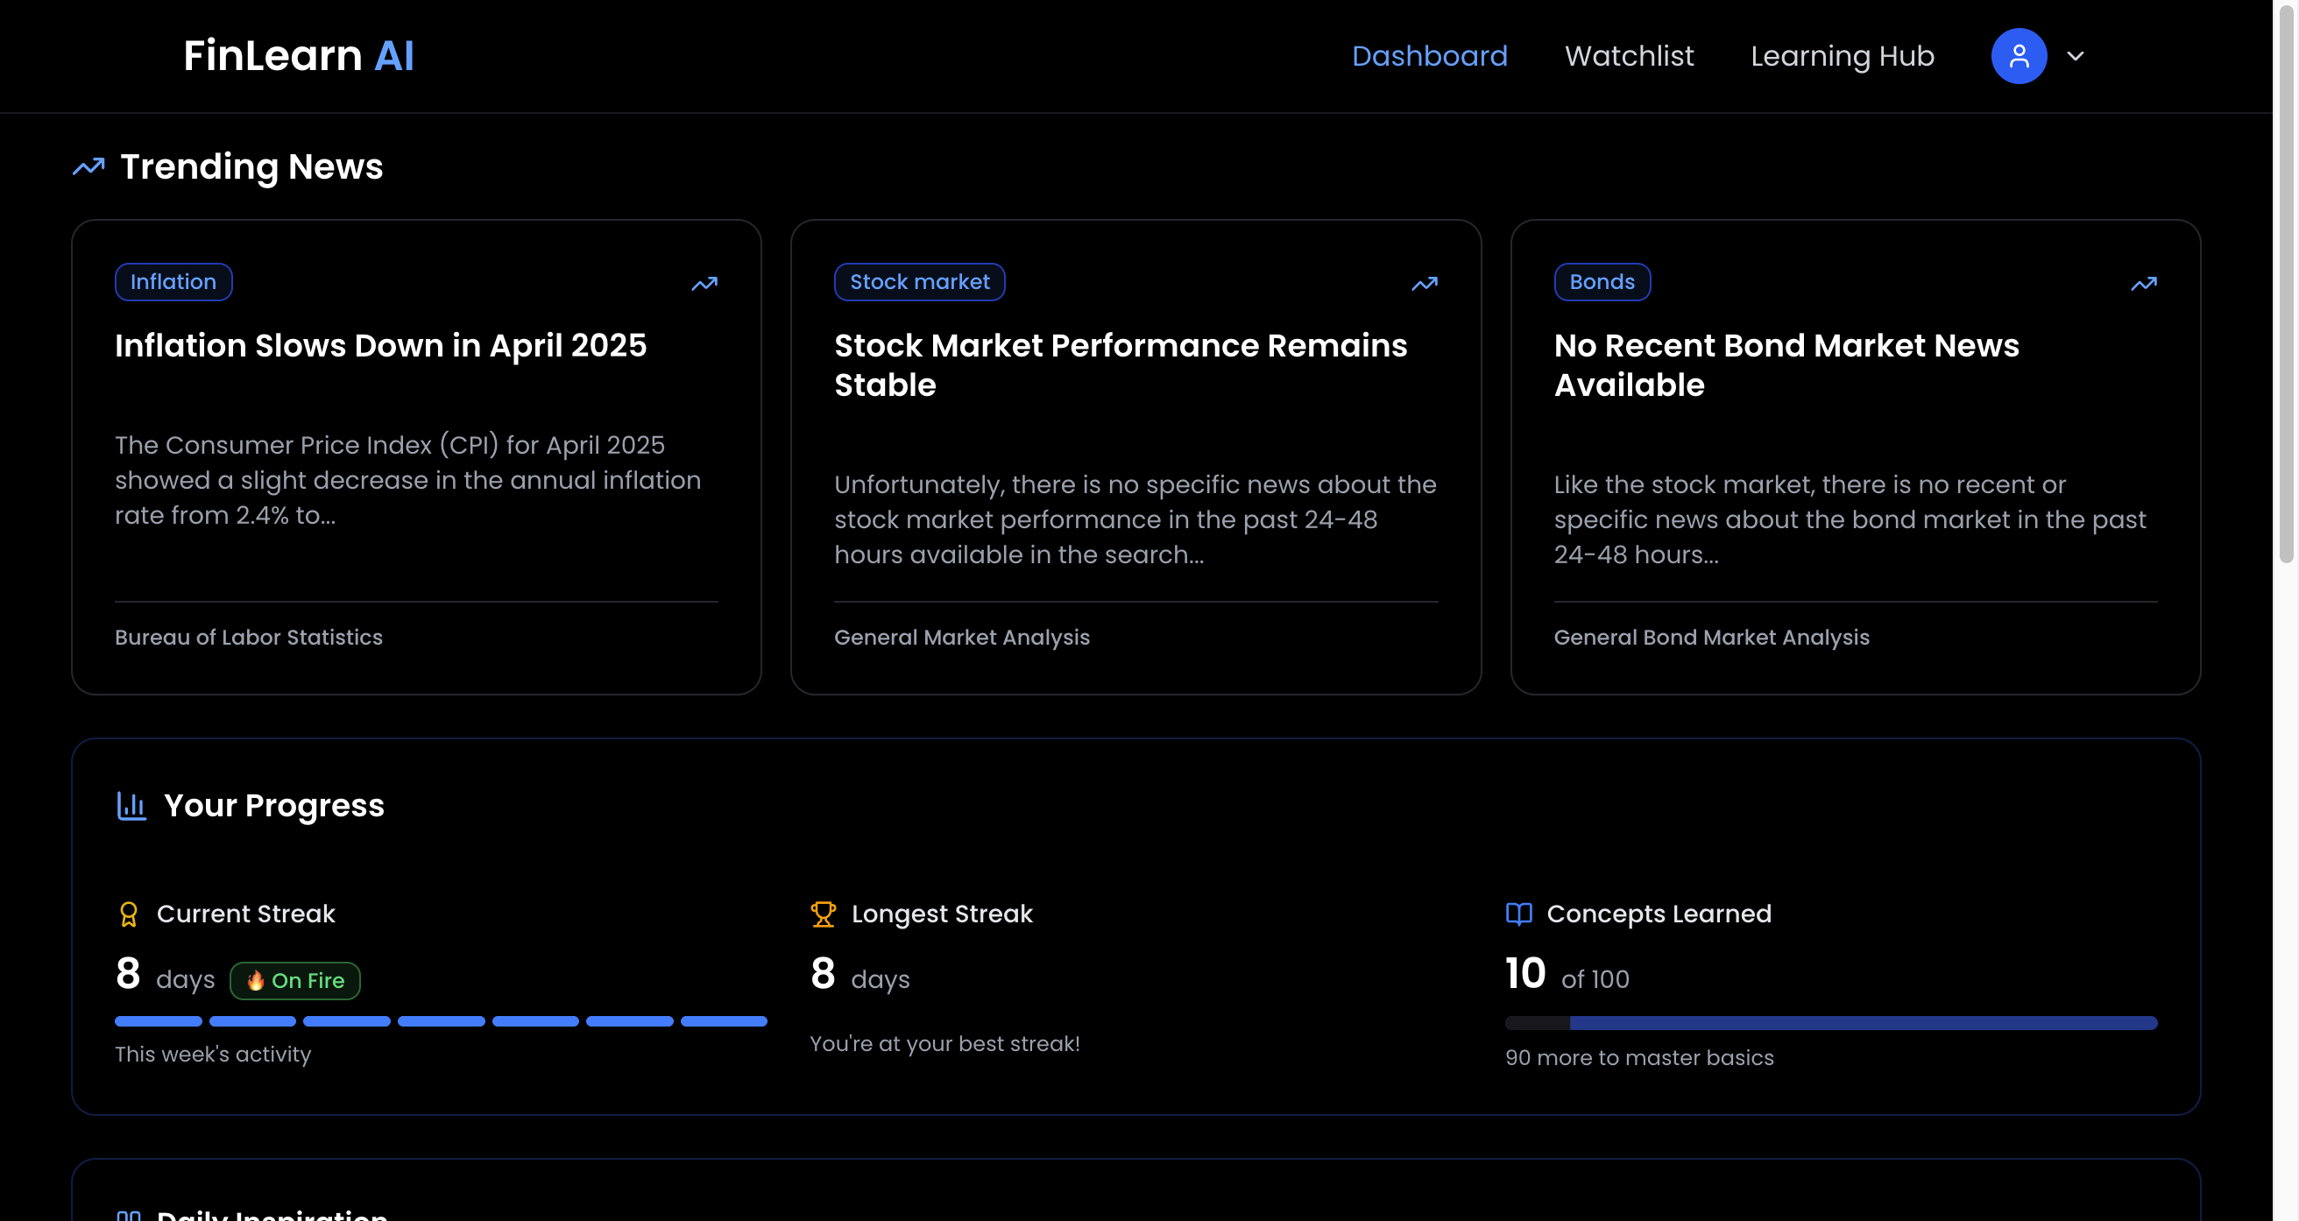This screenshot has height=1221, width=2299.
Task: Click trending arrow icon on Bonds card
Action: 2143,284
